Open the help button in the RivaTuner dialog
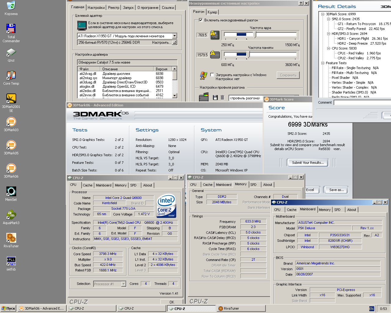 [301, 3]
